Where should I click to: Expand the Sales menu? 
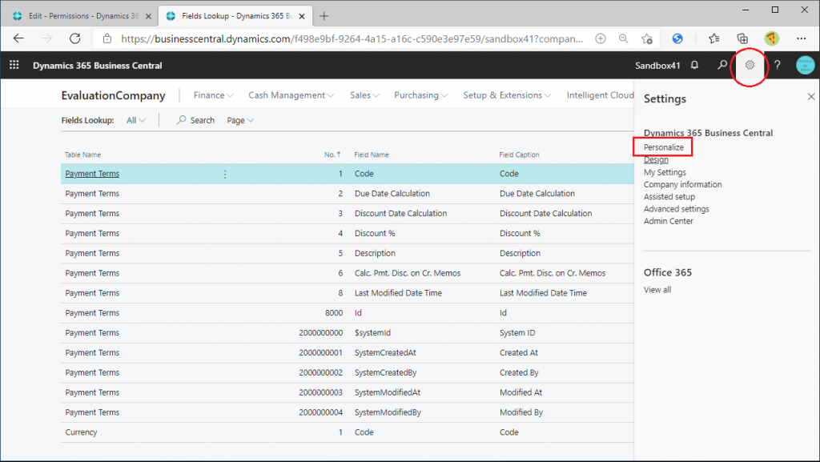pyautogui.click(x=364, y=95)
